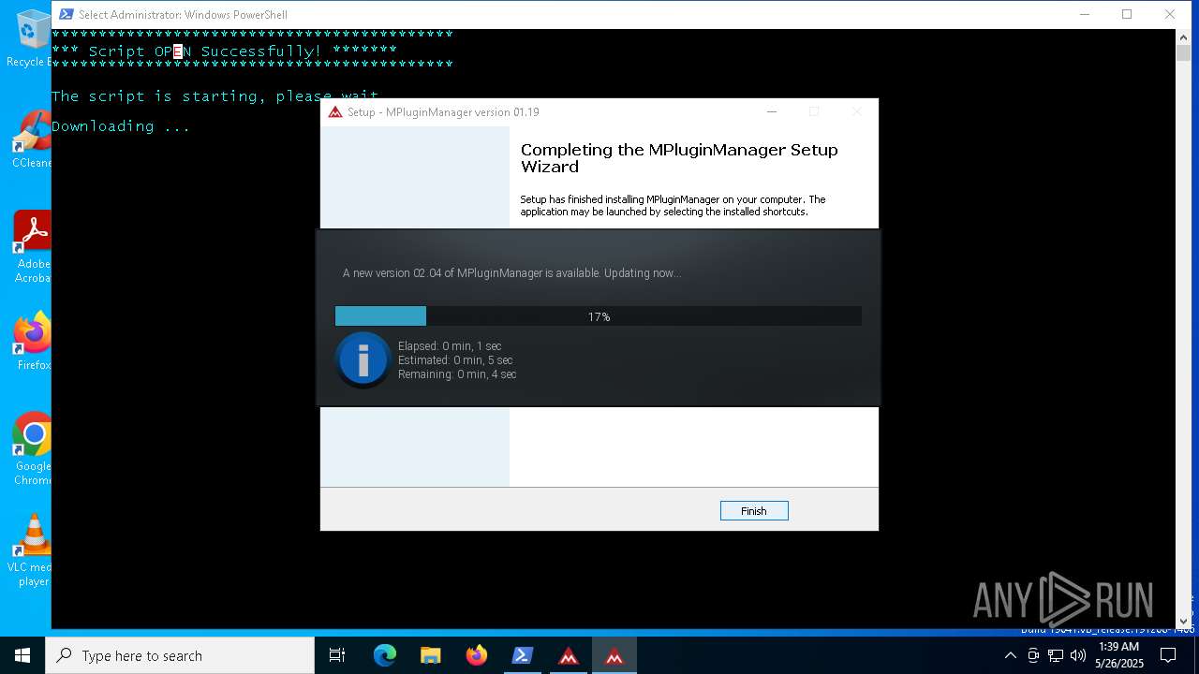Click the PowerShell scroll up arrow
Screen dimensions: 1199x674
click(x=1183, y=37)
